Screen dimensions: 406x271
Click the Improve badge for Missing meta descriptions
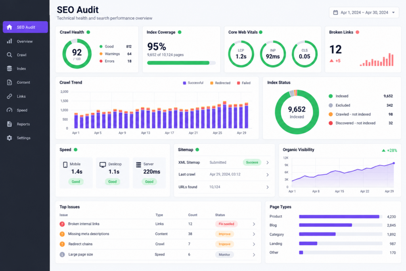[x=224, y=234]
